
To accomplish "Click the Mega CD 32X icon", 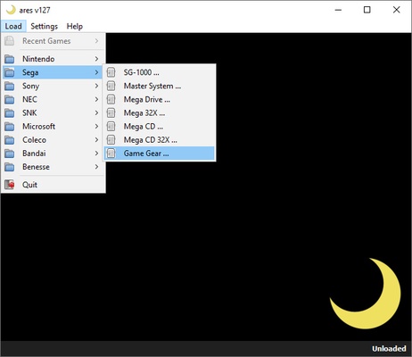I will 111,140.
